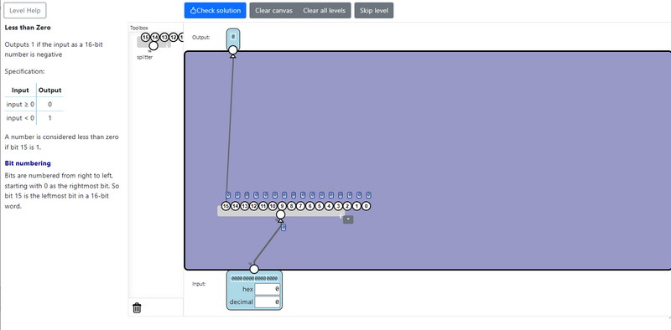Click the value label below the splitter input
The width and height of the screenshot is (671, 330).
(283, 228)
